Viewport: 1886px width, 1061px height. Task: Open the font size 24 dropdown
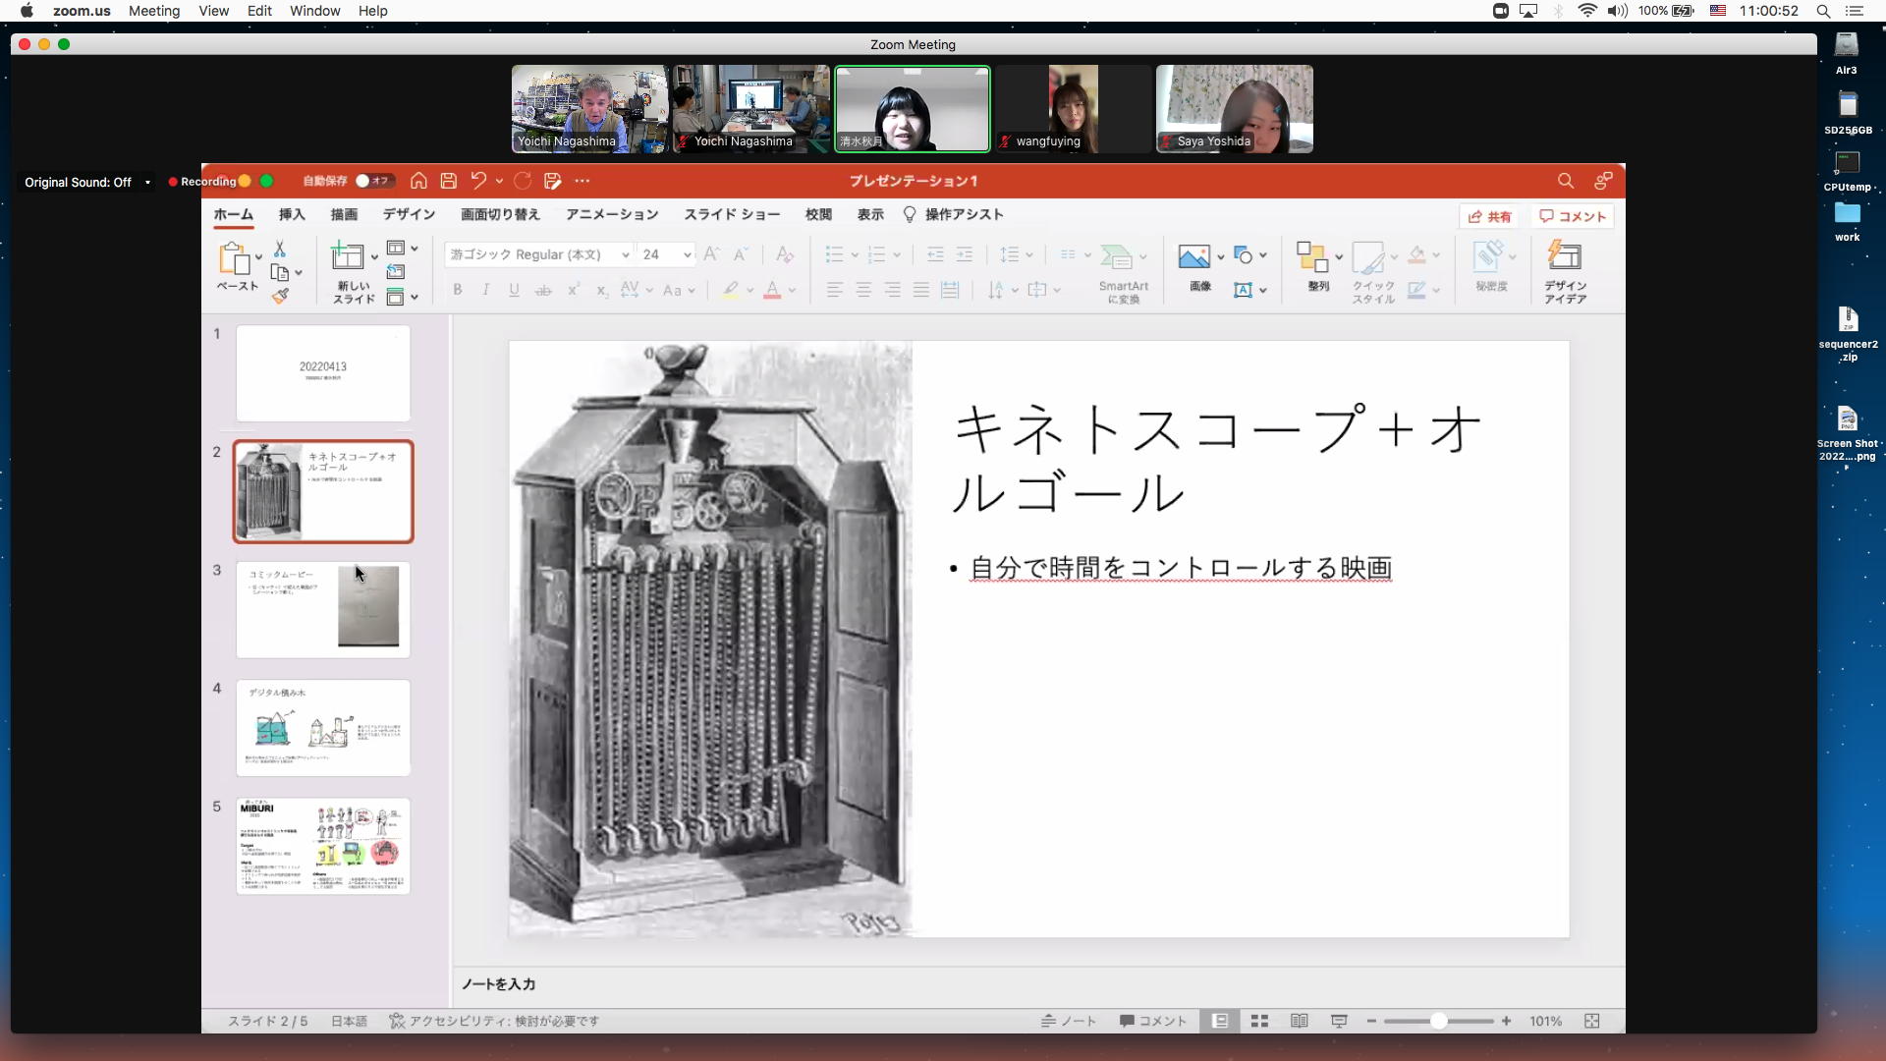(687, 255)
